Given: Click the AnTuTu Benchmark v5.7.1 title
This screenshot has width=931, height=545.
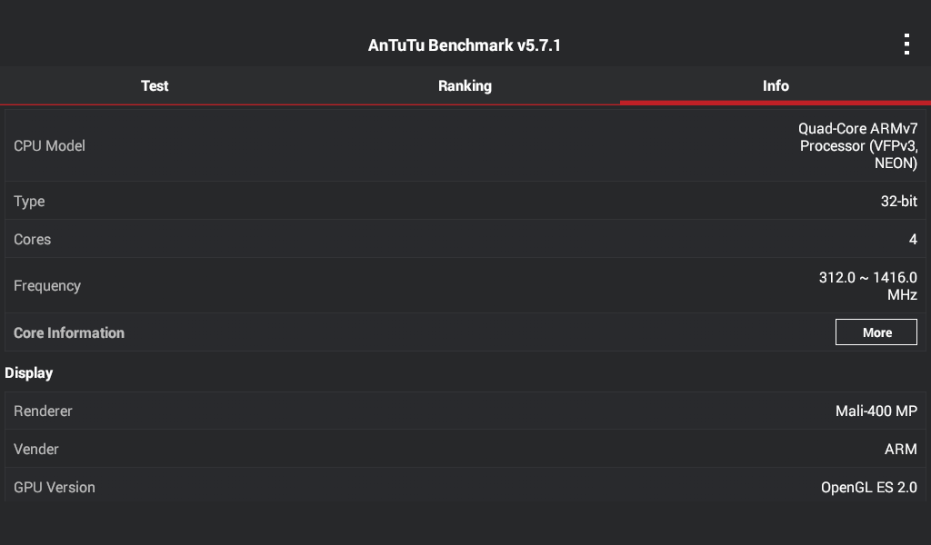Looking at the screenshot, I should (465, 45).
